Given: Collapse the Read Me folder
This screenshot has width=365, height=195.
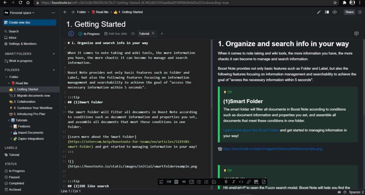Looking at the screenshot, I should click(x=9, y=83).
